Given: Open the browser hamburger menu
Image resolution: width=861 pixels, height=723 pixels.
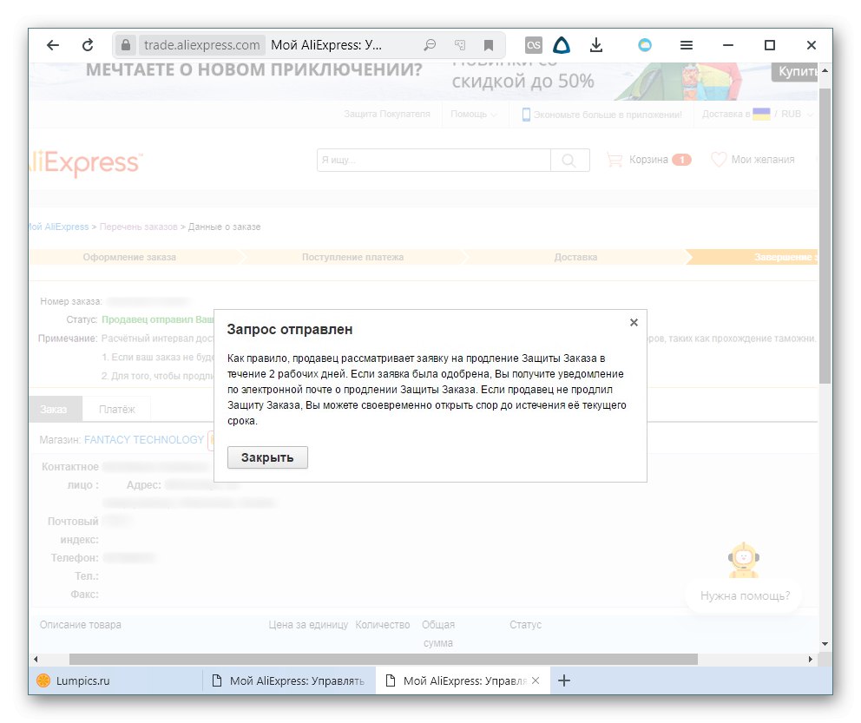Looking at the screenshot, I should click(687, 44).
